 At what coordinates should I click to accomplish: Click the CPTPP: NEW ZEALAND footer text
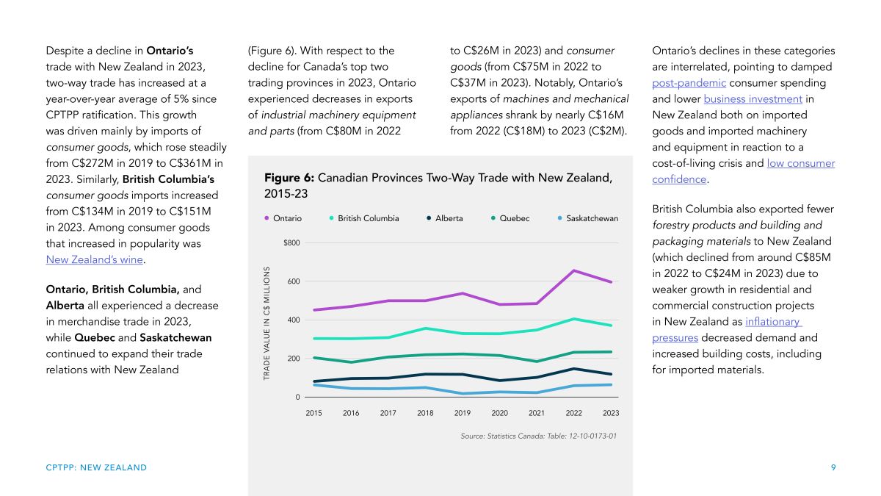pos(96,467)
